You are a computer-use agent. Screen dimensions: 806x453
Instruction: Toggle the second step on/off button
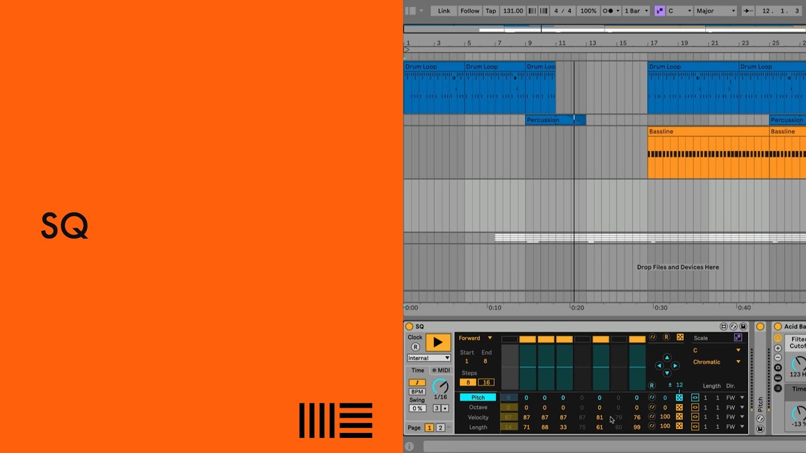[528, 339]
